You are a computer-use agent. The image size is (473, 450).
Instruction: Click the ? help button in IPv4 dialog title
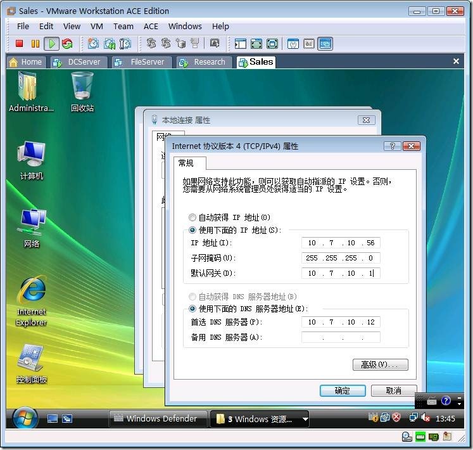pos(392,146)
